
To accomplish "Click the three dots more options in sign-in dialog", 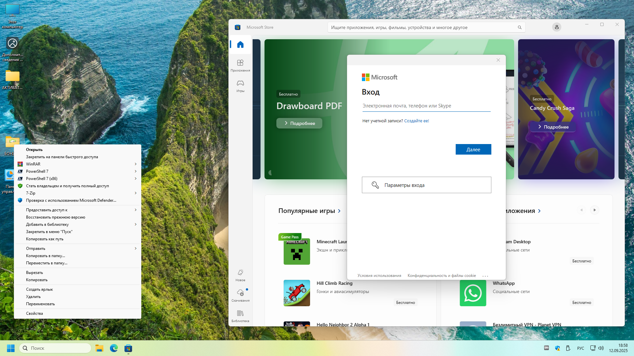I will (x=485, y=276).
